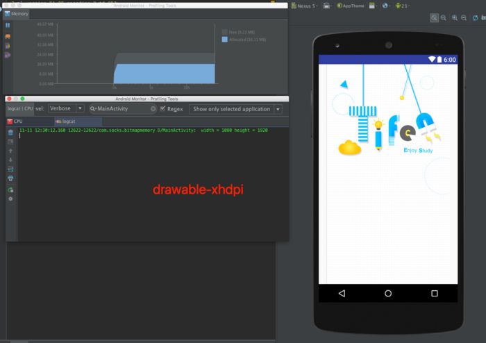Viewport: 486px width, 343px height.
Task: Click the logcat | CPU panel label
Action: (20, 108)
